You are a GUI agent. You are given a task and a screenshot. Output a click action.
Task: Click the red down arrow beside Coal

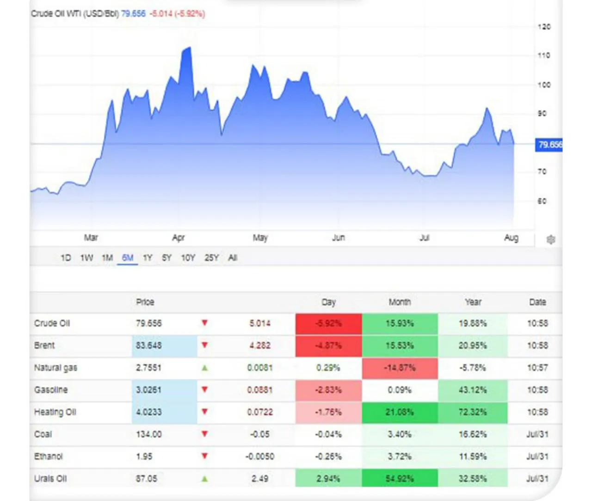(204, 434)
